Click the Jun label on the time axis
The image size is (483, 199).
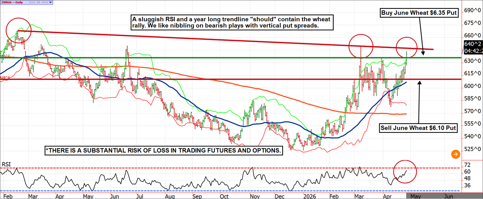pos(448,196)
